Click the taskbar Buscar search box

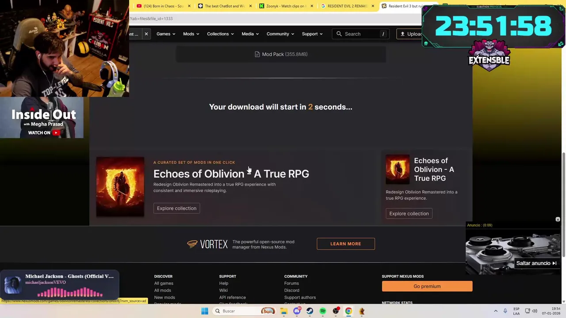click(x=244, y=311)
